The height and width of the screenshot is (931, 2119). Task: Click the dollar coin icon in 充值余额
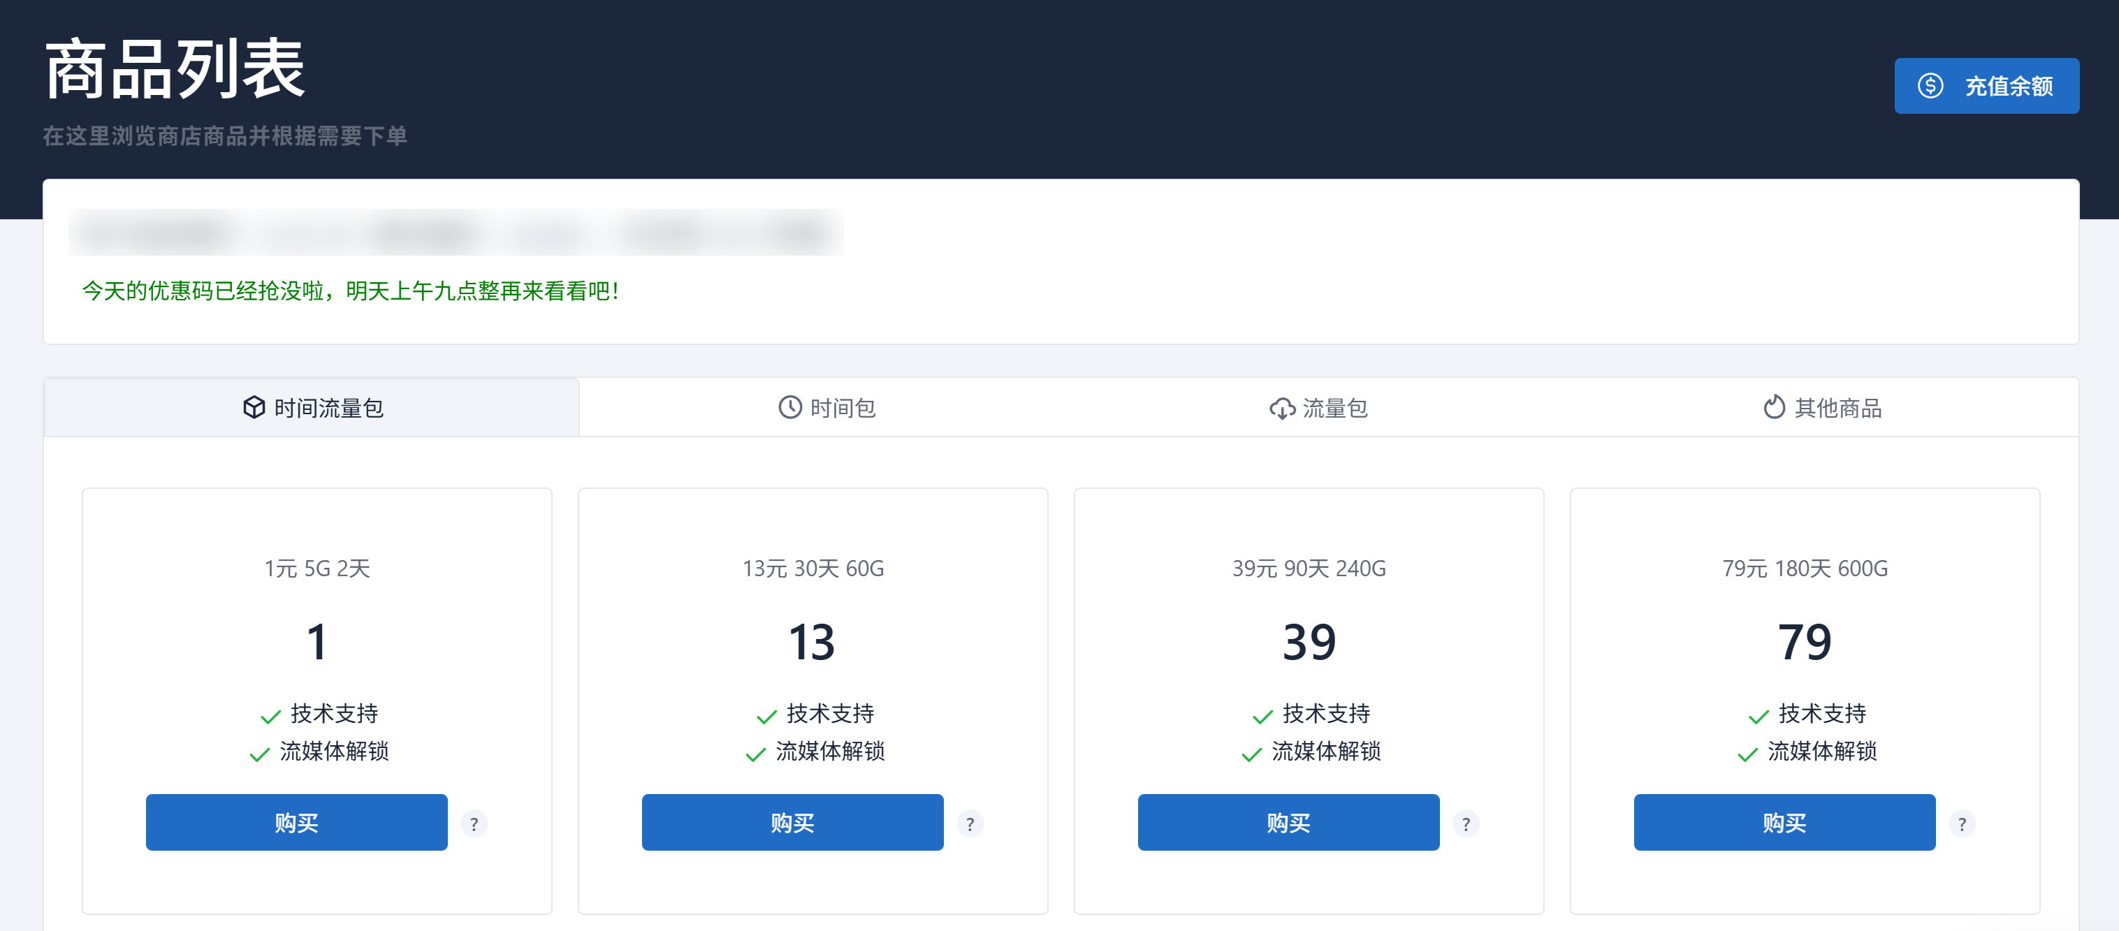coord(1930,85)
